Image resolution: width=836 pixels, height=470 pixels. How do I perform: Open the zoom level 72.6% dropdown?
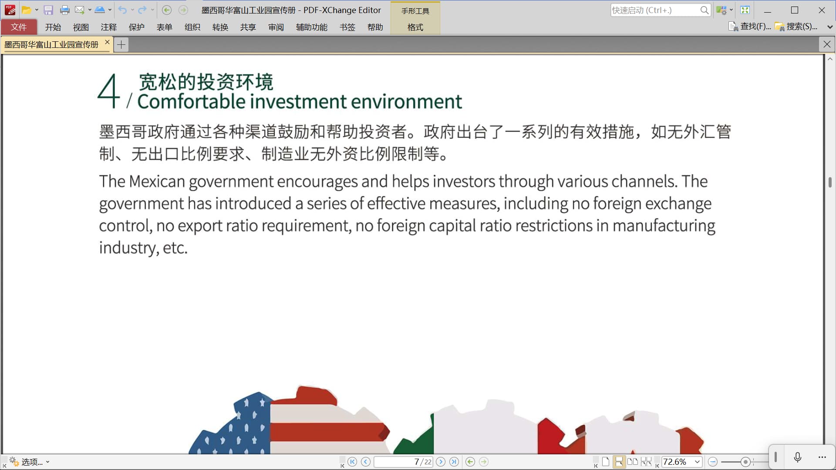pyautogui.click(x=697, y=462)
